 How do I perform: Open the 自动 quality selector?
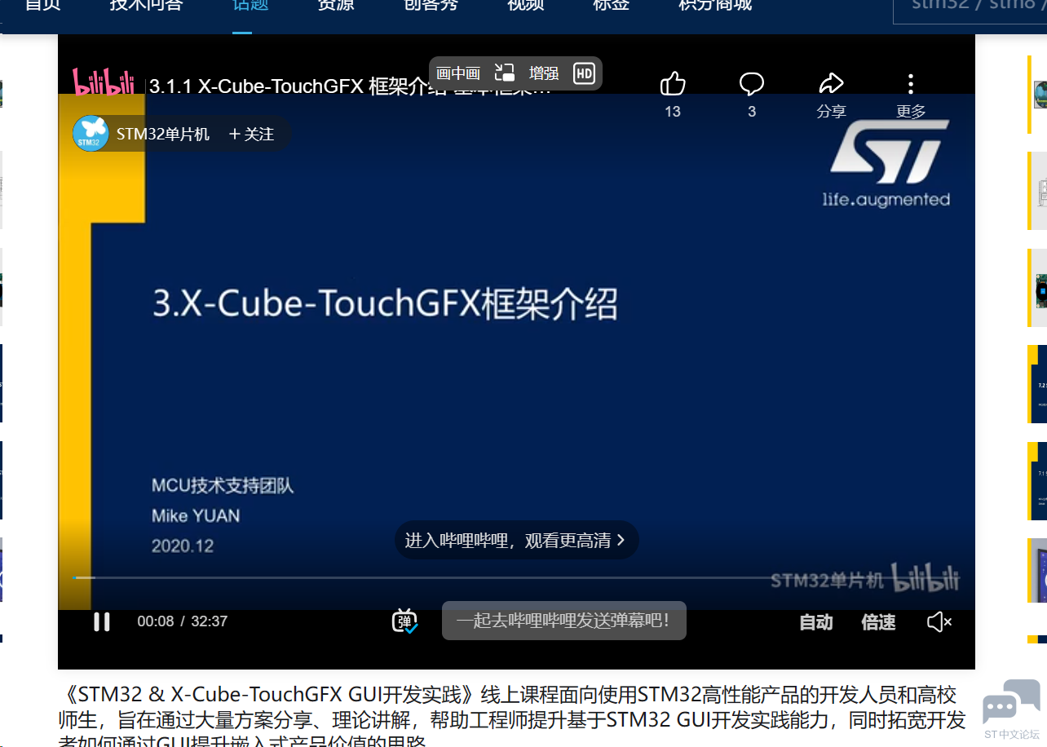(816, 622)
